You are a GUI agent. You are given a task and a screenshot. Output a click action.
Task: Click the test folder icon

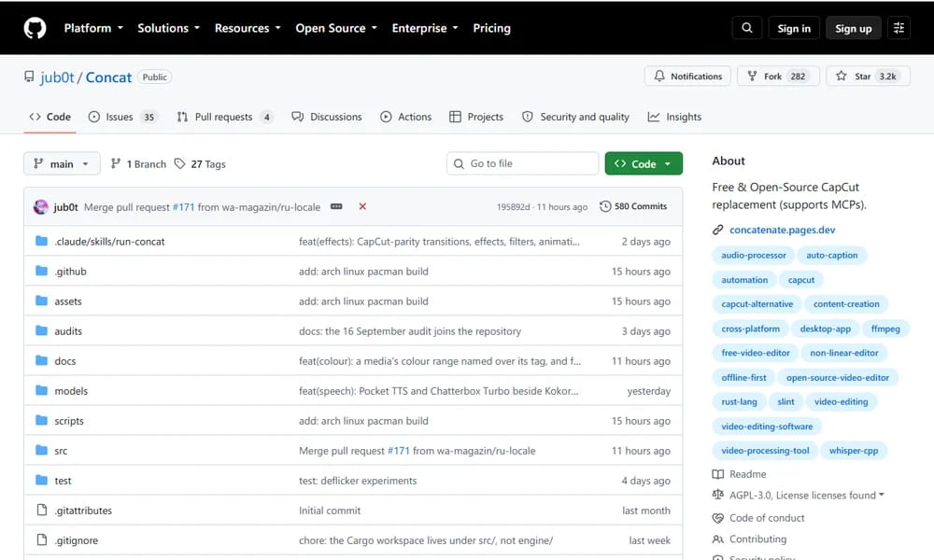[x=41, y=480]
